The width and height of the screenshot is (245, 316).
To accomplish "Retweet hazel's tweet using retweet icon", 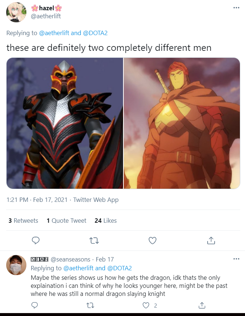I will point(94,240).
